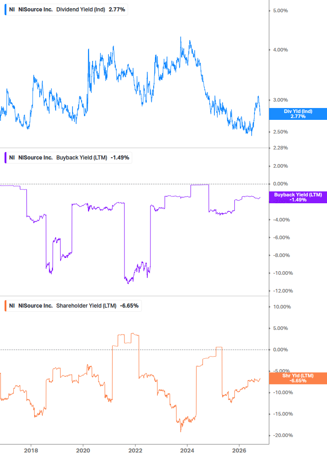Click the -12.00% buyback axis tick
This screenshot has width=327, height=458.
click(283, 291)
